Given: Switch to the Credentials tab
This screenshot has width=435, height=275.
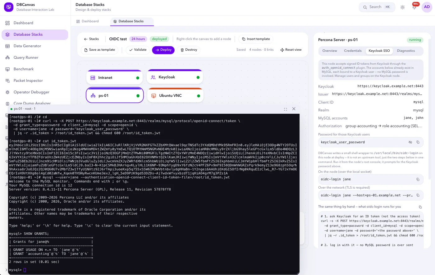Looking at the screenshot, I should [x=353, y=51].
